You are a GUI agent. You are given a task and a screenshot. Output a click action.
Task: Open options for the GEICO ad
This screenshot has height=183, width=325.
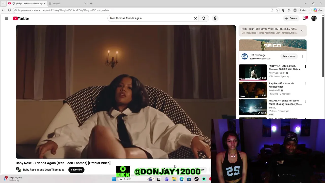click(x=302, y=56)
